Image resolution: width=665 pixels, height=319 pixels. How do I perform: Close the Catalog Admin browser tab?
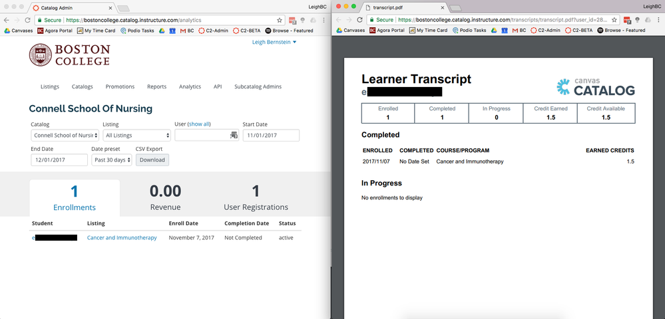tap(111, 7)
